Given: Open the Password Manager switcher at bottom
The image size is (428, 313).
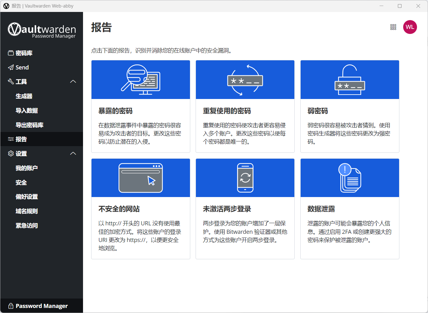Looking at the screenshot, I should (42, 306).
